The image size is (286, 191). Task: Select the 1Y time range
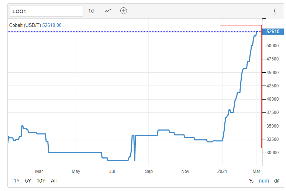coord(16,181)
